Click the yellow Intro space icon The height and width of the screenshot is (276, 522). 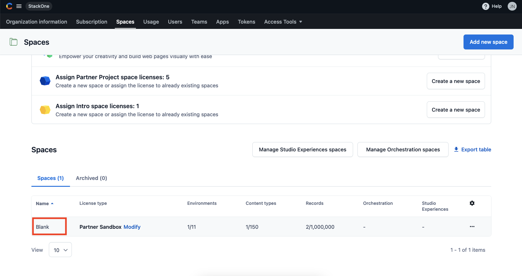pyautogui.click(x=45, y=110)
